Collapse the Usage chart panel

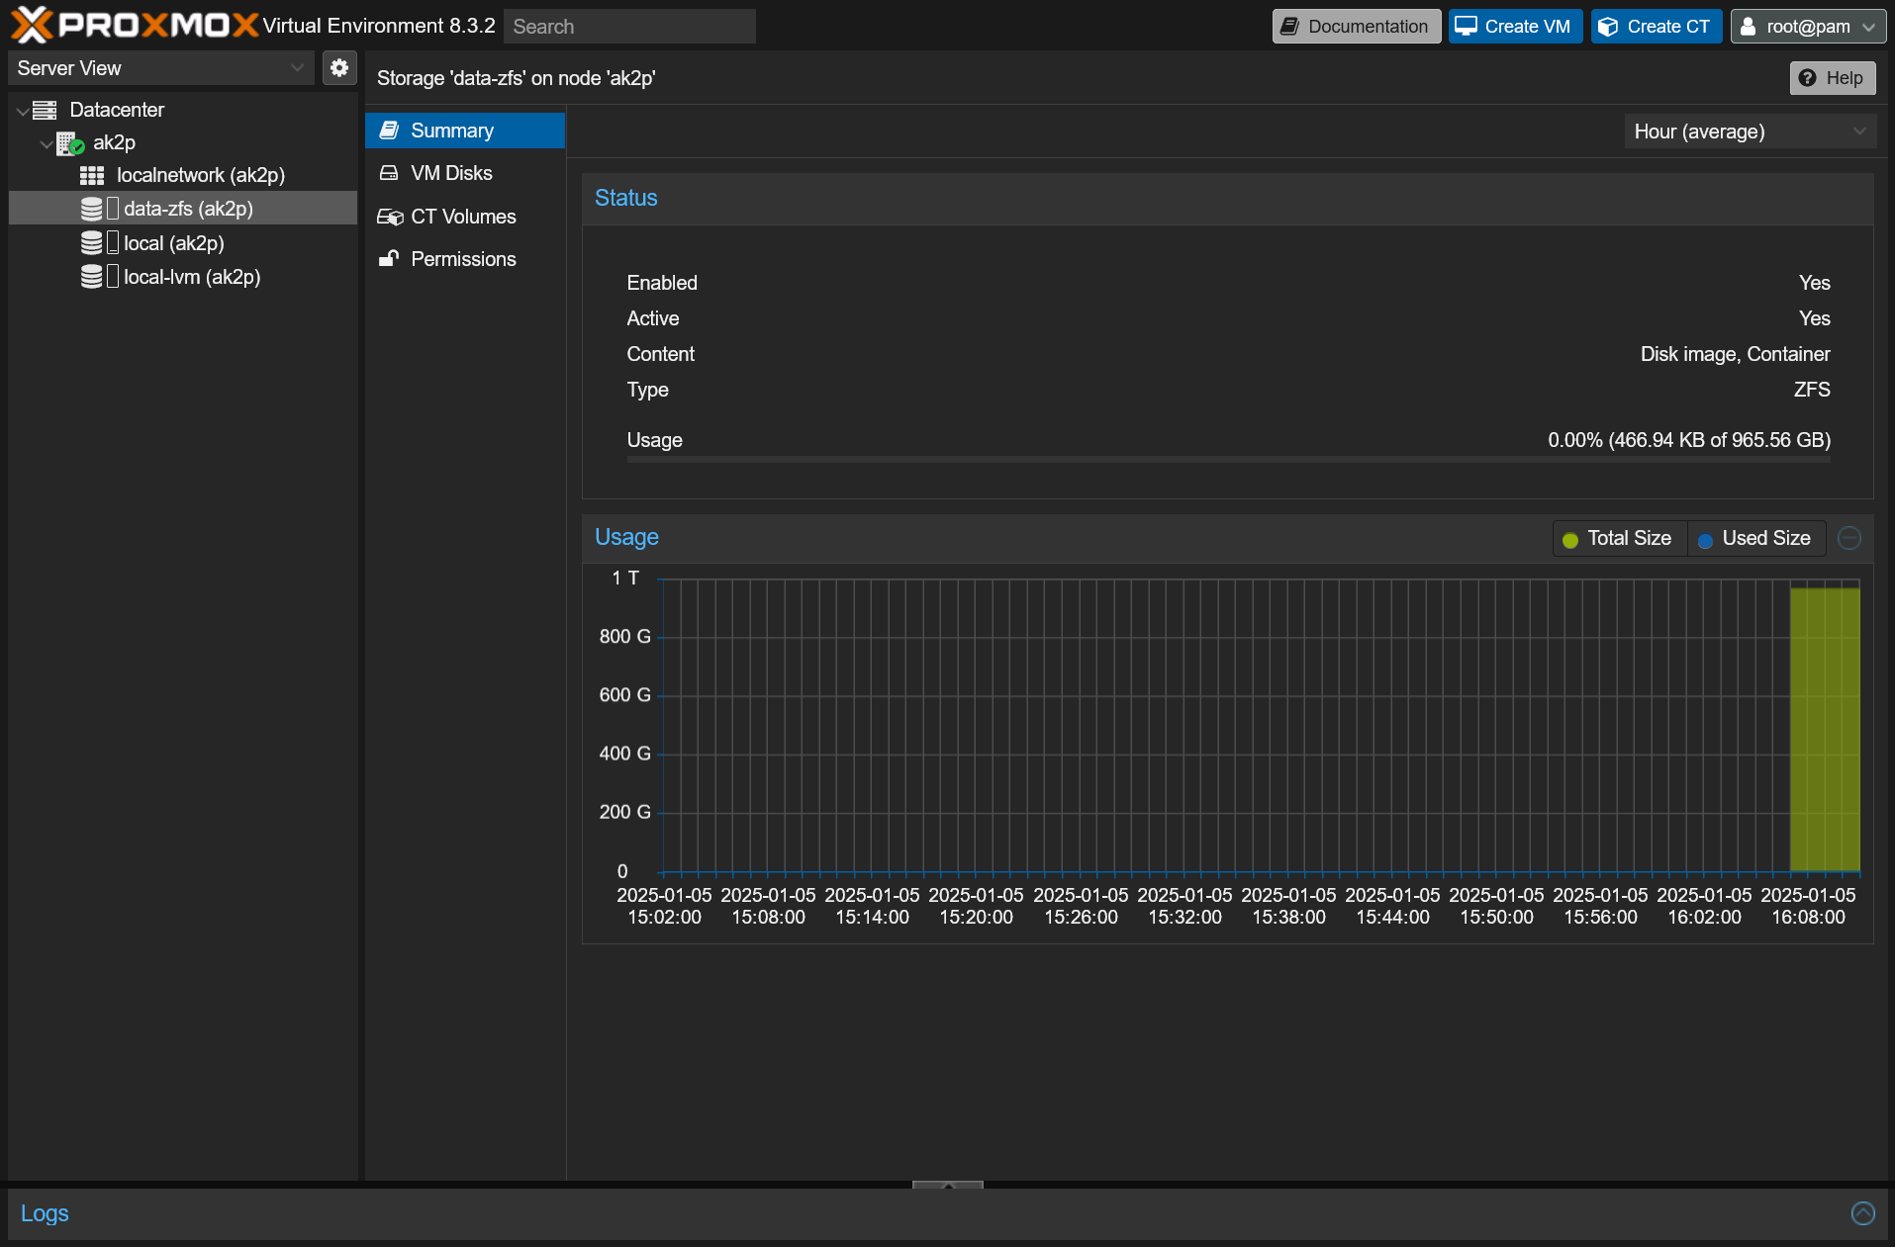(x=1849, y=538)
